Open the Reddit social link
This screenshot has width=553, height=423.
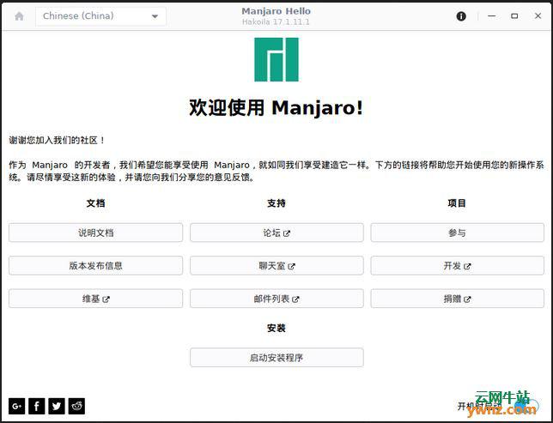[x=77, y=406]
